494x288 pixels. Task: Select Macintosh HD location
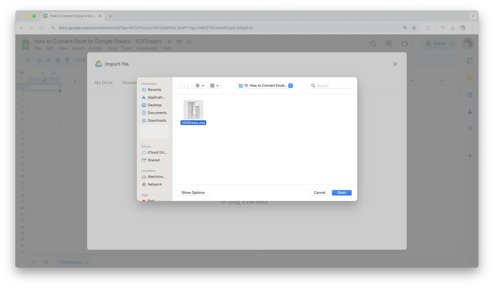tap(156, 177)
